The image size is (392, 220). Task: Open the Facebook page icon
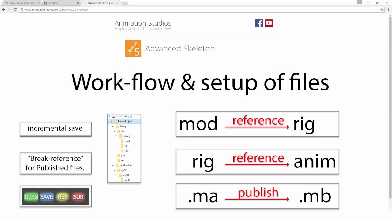(259, 23)
